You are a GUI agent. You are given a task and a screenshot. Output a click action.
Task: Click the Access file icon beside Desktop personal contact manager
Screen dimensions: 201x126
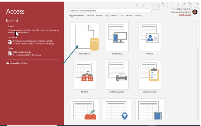point(10,42)
